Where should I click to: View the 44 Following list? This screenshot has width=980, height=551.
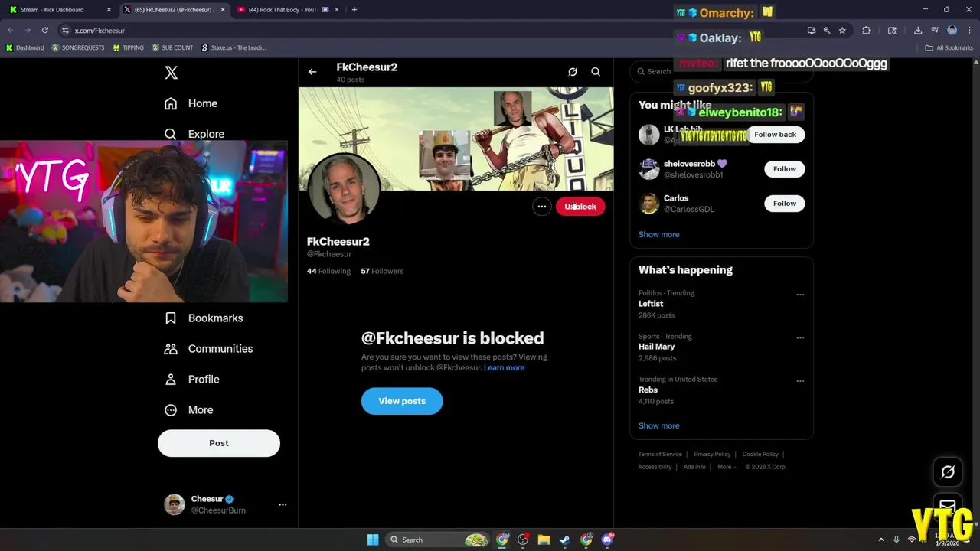(x=328, y=271)
